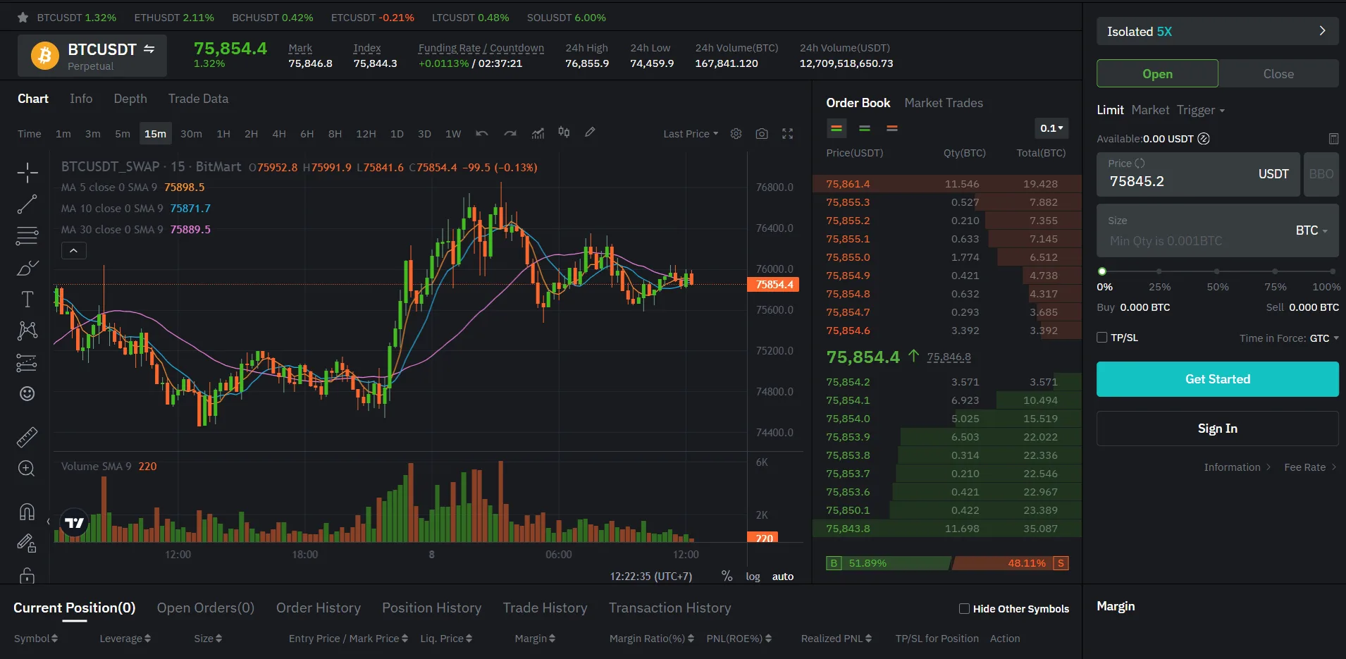The image size is (1346, 659).
Task: Set size slider to 50%
Action: tap(1217, 271)
